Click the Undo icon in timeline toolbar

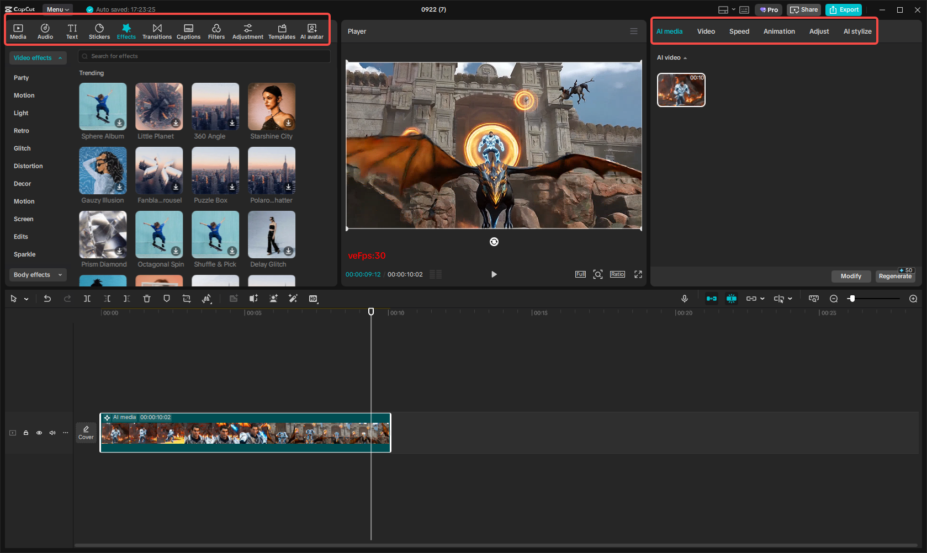(47, 299)
